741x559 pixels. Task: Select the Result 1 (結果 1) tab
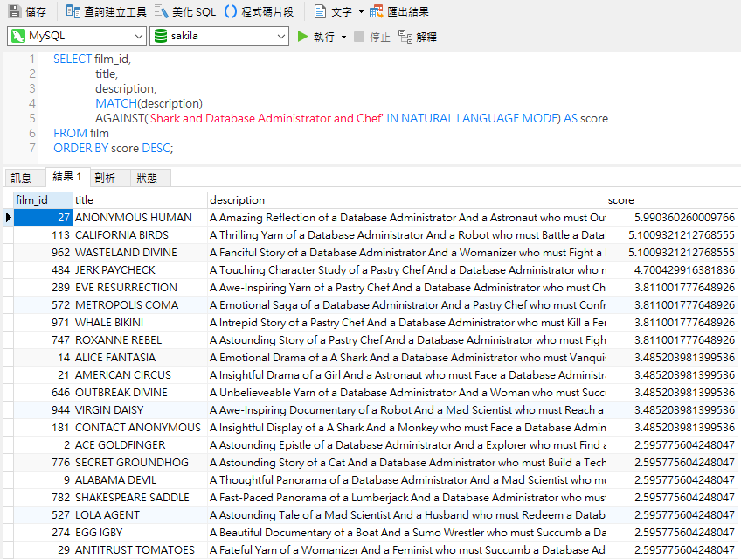click(67, 177)
